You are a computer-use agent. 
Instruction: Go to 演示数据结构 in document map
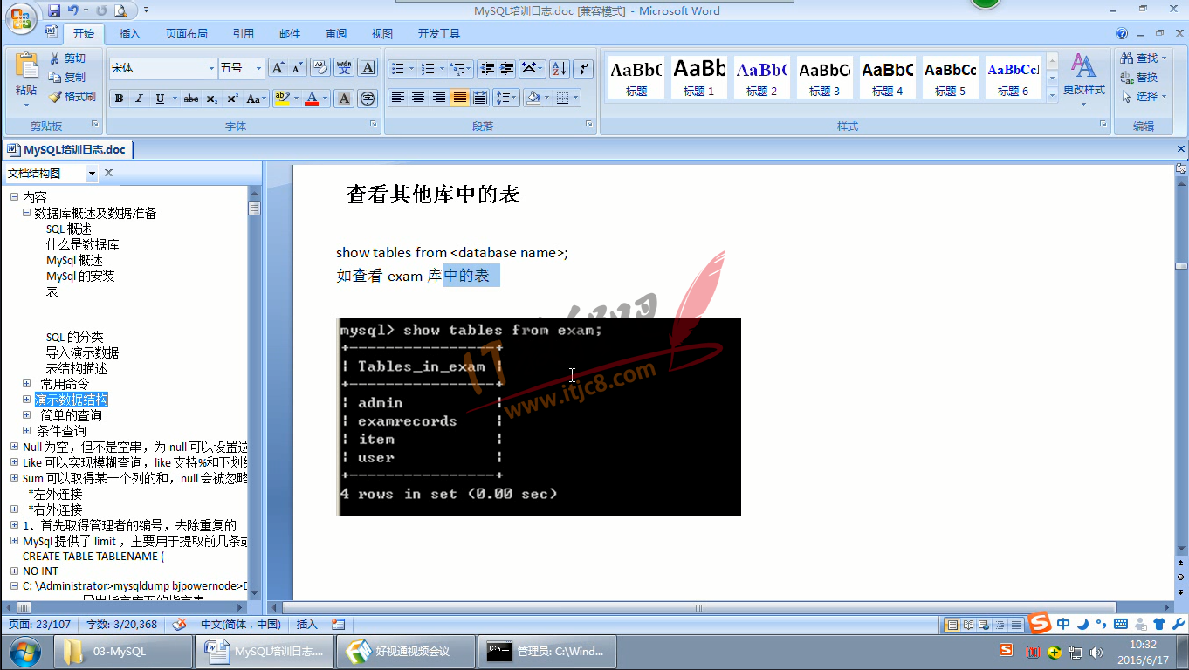(72, 400)
